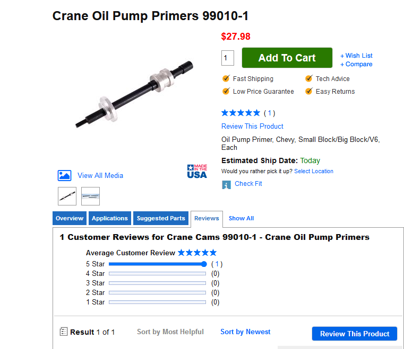This screenshot has width=404, height=349.
Task: Sort reviews by Newest
Action: [245, 332]
